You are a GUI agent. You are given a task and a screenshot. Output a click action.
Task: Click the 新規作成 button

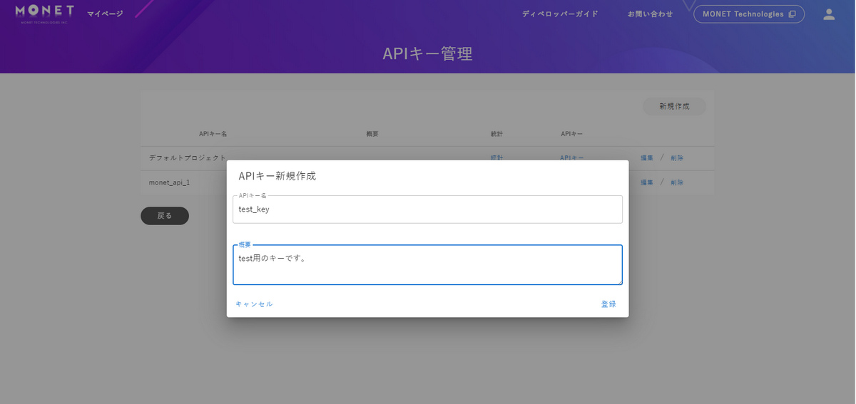(x=674, y=106)
